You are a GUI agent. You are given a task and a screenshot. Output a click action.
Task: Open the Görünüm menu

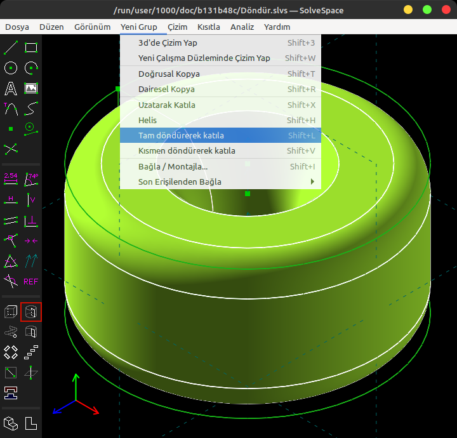[x=93, y=27]
